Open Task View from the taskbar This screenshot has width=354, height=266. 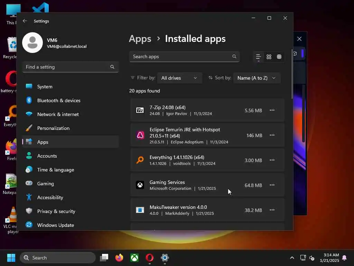[104, 258]
